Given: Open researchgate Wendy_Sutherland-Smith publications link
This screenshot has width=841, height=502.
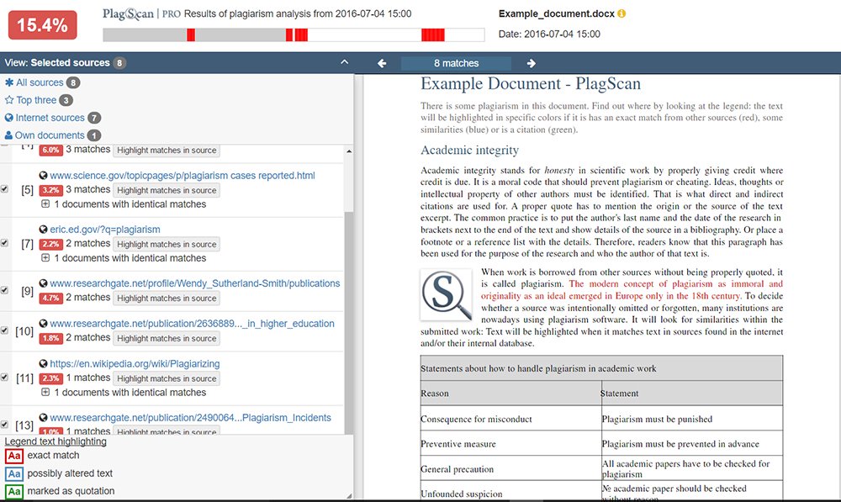Looking at the screenshot, I should [195, 283].
